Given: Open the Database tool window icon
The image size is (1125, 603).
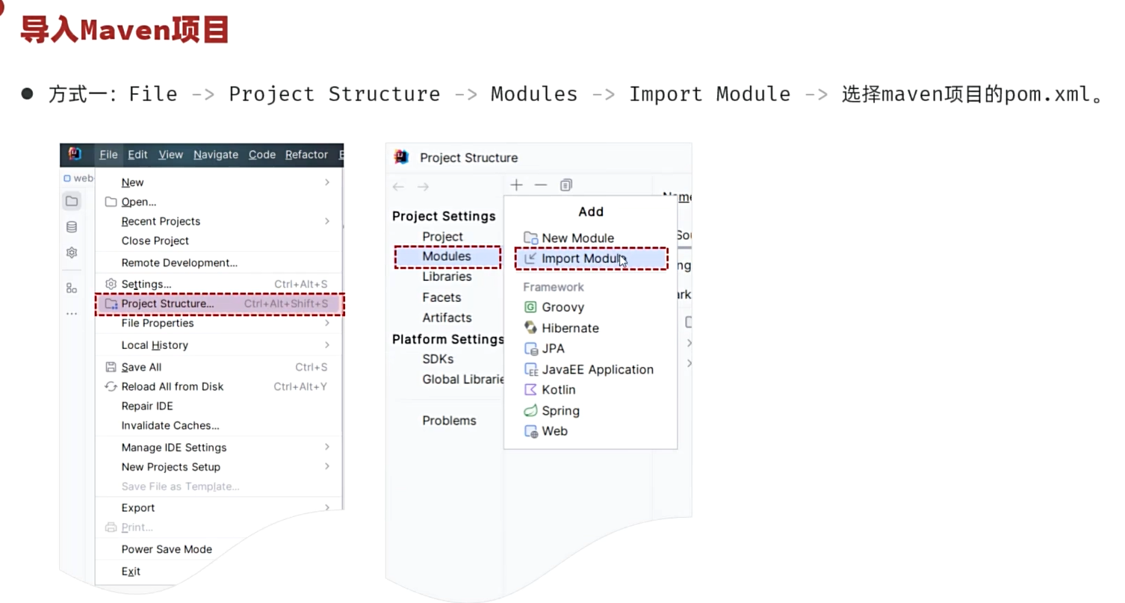Looking at the screenshot, I should click(72, 227).
